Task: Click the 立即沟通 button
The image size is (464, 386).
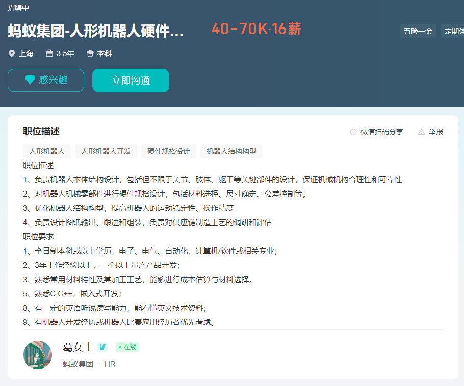Action: click(x=131, y=80)
